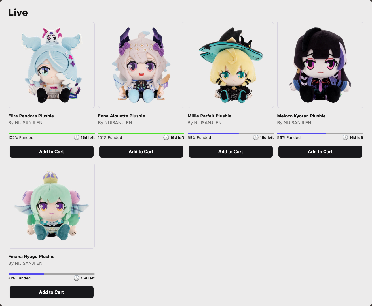Open the Millie Parfait plushie image
This screenshot has height=306, width=372.
(231, 65)
